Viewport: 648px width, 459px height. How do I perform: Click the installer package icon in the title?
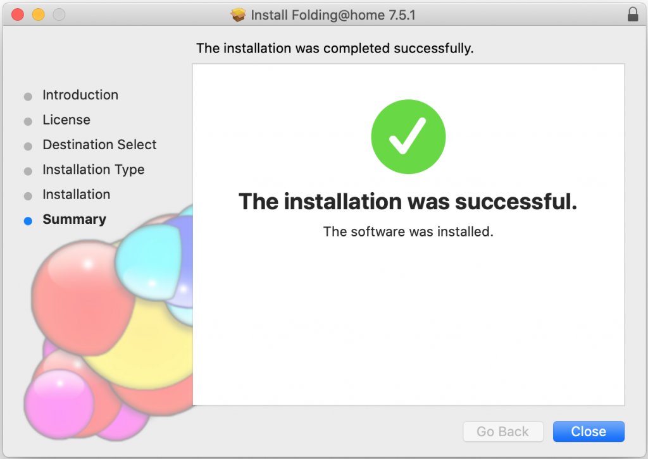pos(238,15)
